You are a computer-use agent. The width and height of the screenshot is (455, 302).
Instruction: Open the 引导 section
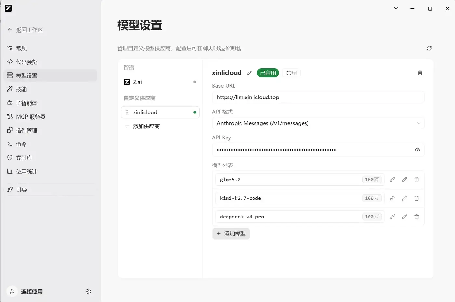pyautogui.click(x=50, y=190)
